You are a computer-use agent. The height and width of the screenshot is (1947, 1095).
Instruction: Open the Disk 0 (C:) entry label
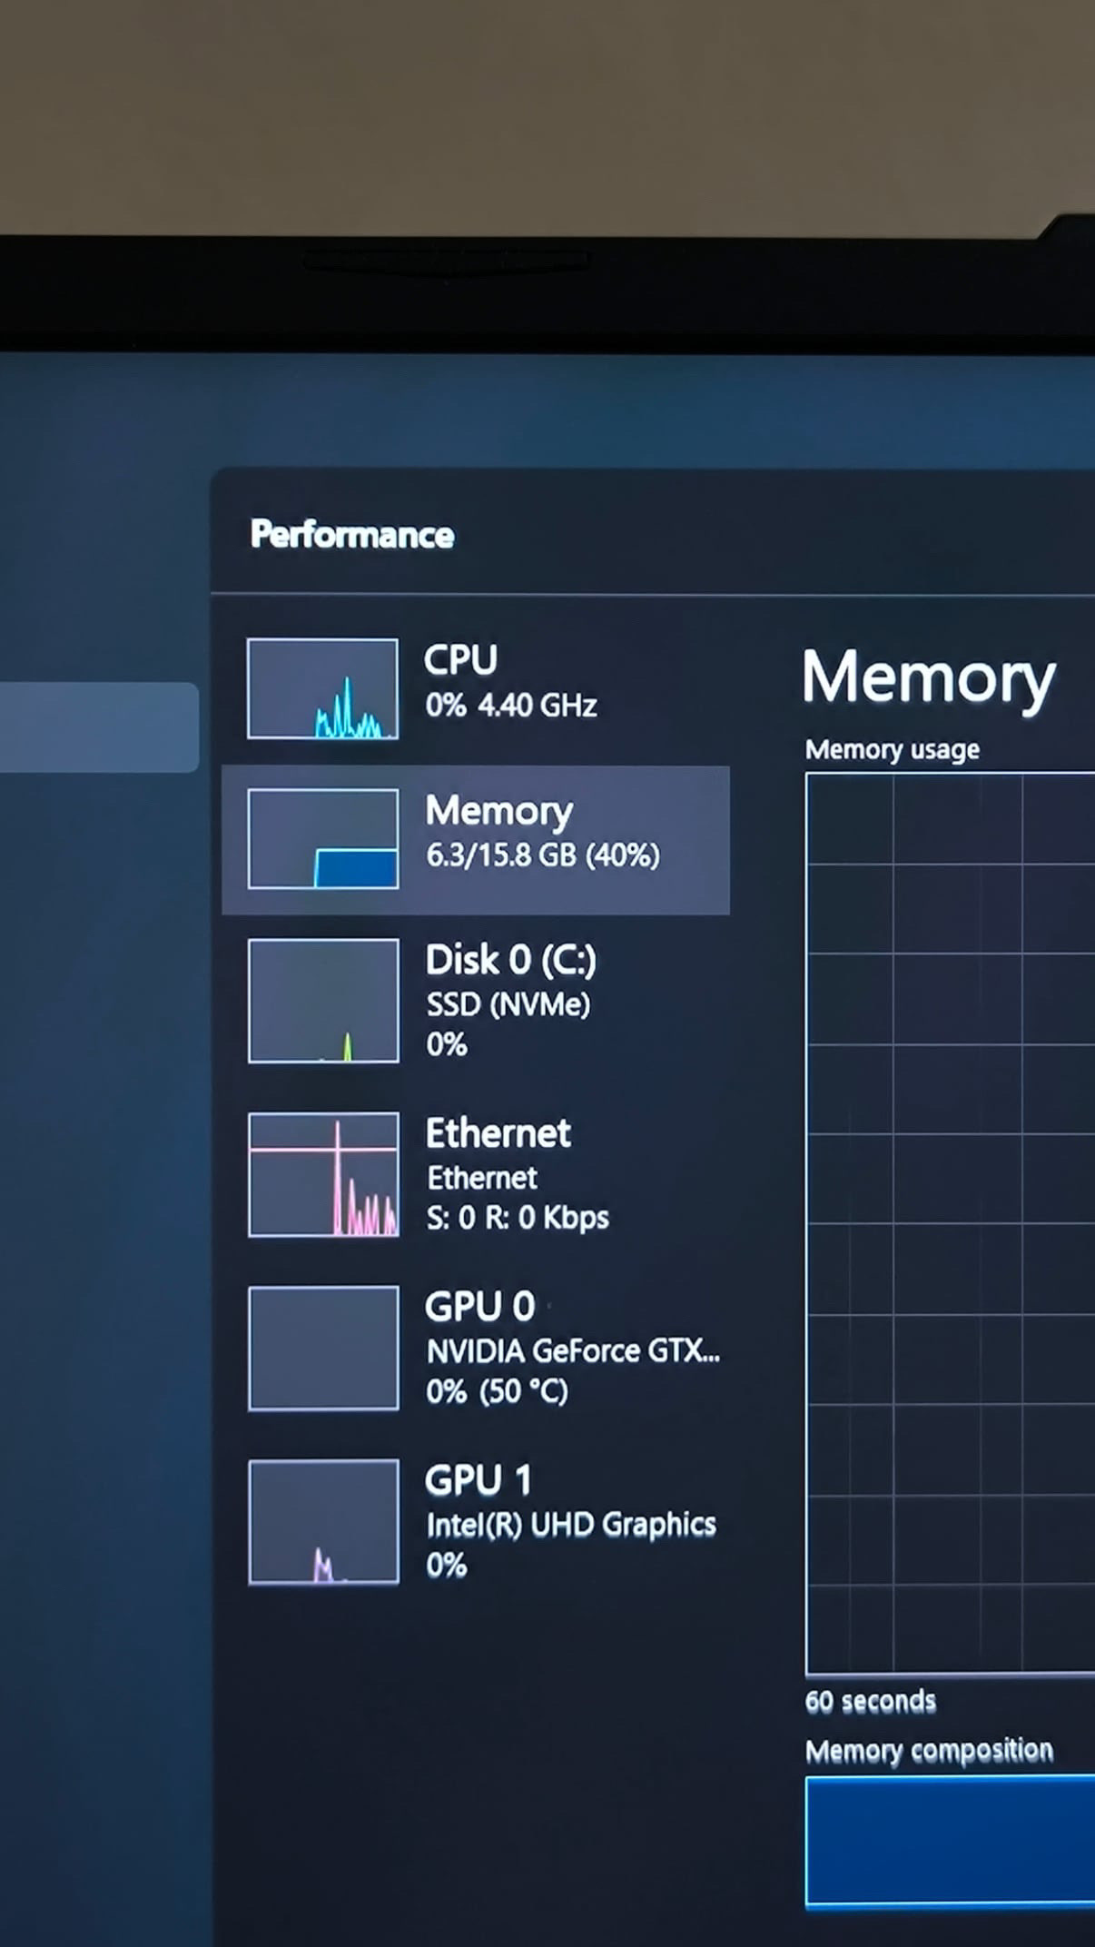point(510,960)
